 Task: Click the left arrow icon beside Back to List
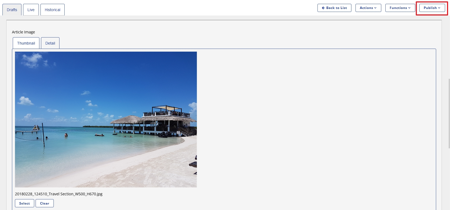click(323, 8)
